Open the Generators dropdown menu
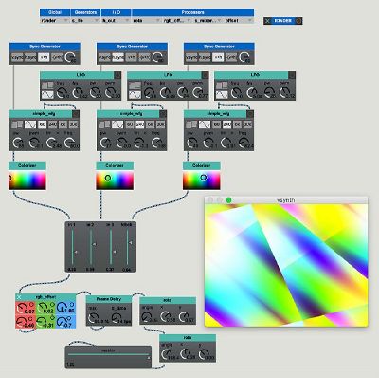The height and width of the screenshot is (378, 379). [x=85, y=20]
